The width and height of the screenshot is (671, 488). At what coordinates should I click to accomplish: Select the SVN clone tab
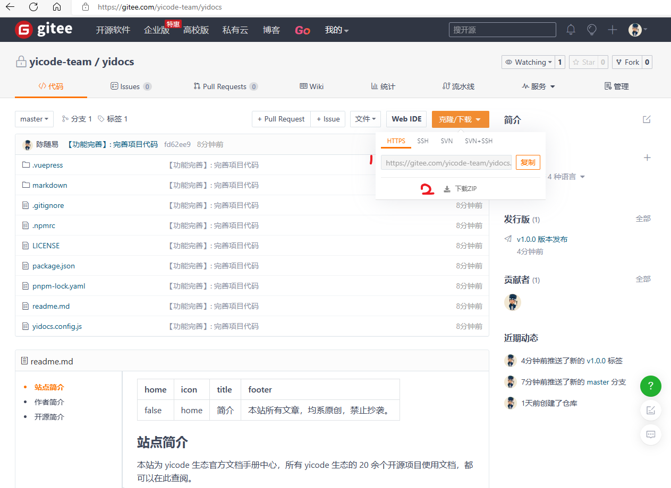447,141
